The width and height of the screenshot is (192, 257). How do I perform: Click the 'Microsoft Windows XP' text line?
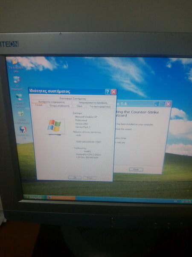tap(86, 117)
